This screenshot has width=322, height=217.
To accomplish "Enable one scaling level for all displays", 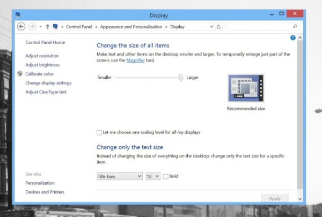I will click(99, 132).
